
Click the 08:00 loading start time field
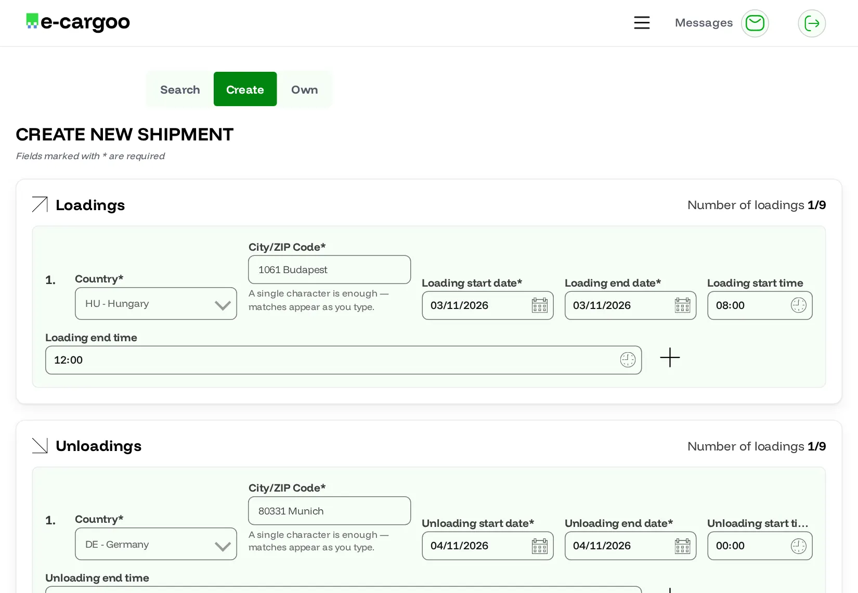[760, 305]
